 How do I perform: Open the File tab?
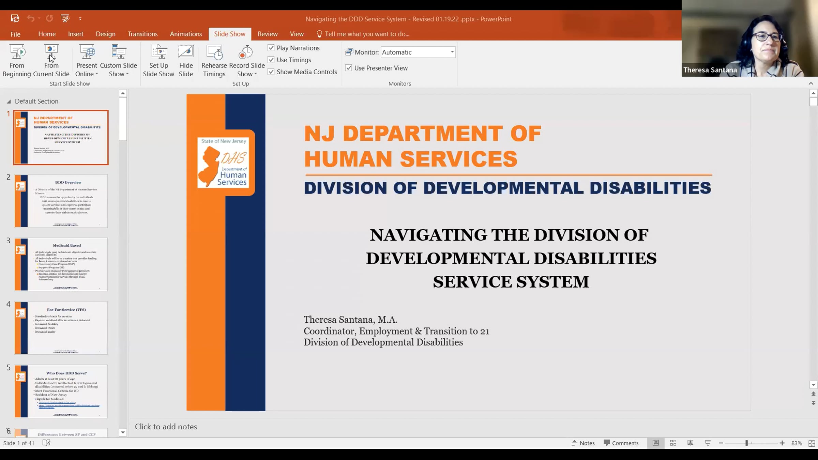coord(15,34)
